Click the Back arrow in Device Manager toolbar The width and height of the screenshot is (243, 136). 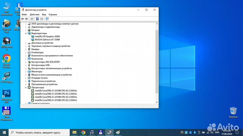[23, 19]
